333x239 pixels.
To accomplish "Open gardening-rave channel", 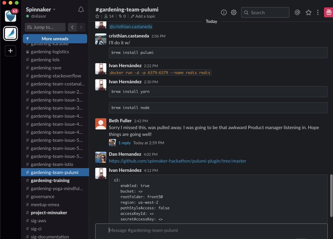I will coord(55,68).
